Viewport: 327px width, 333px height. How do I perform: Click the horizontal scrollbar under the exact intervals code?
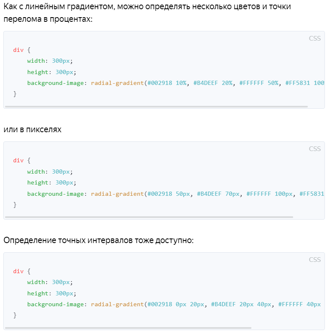[x=128, y=328]
